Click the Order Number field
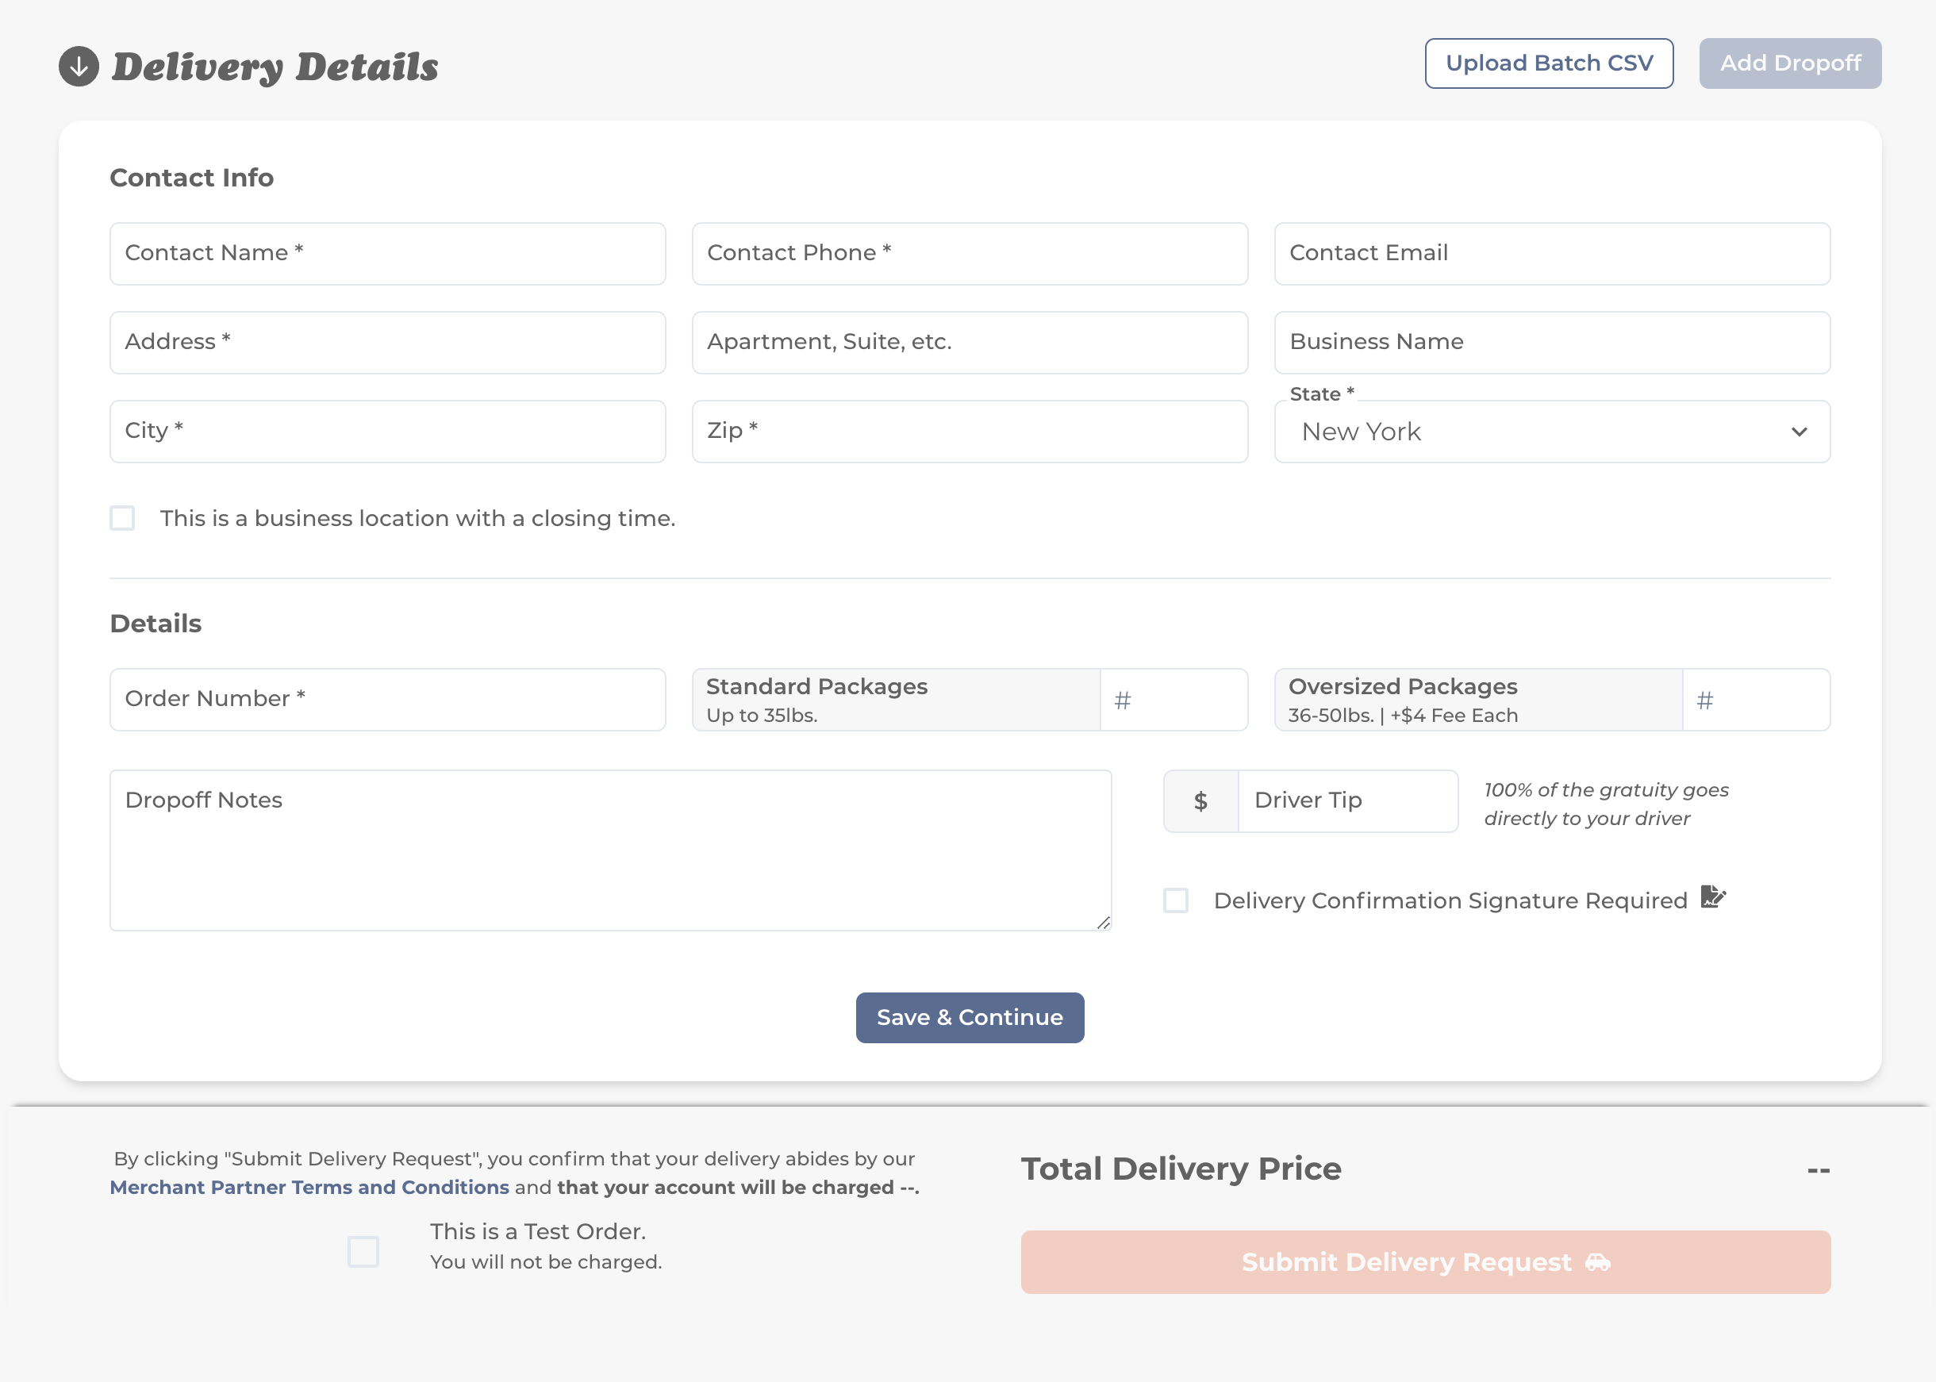The image size is (1936, 1382). [388, 700]
